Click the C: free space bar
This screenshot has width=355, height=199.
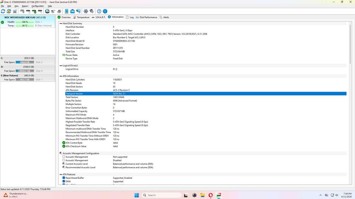coord(25,62)
